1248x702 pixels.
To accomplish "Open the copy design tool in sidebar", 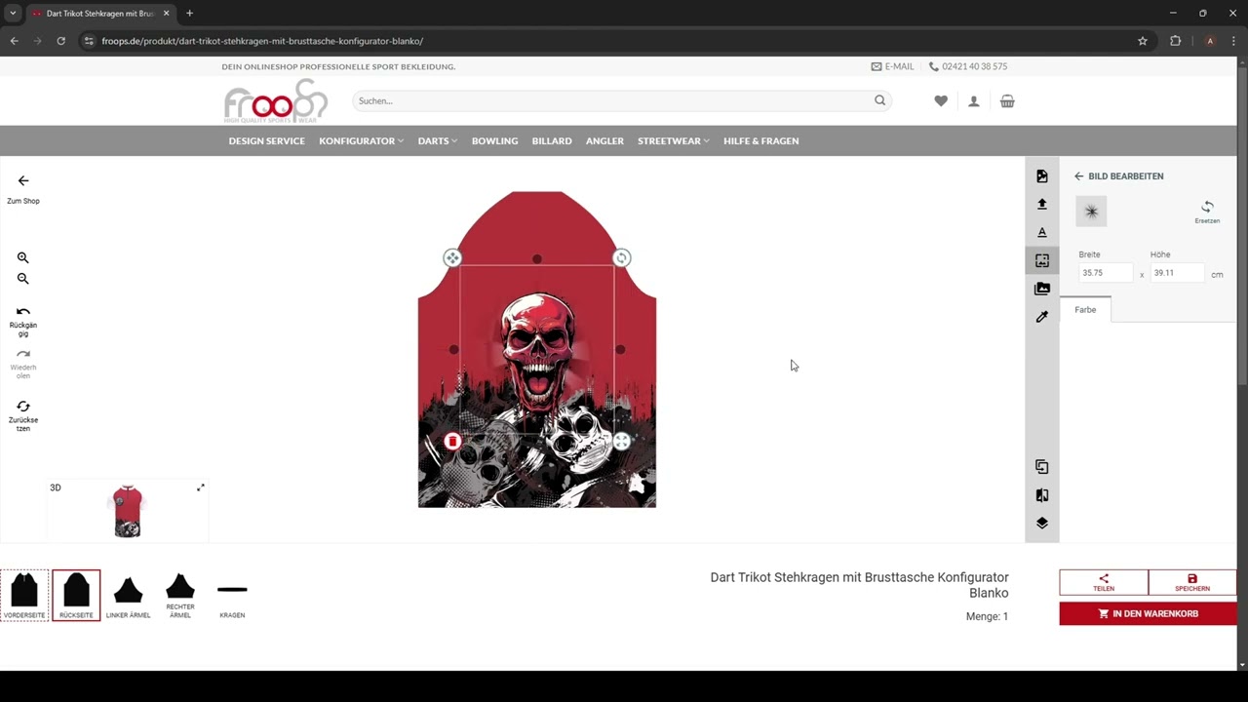I will [x=1042, y=467].
